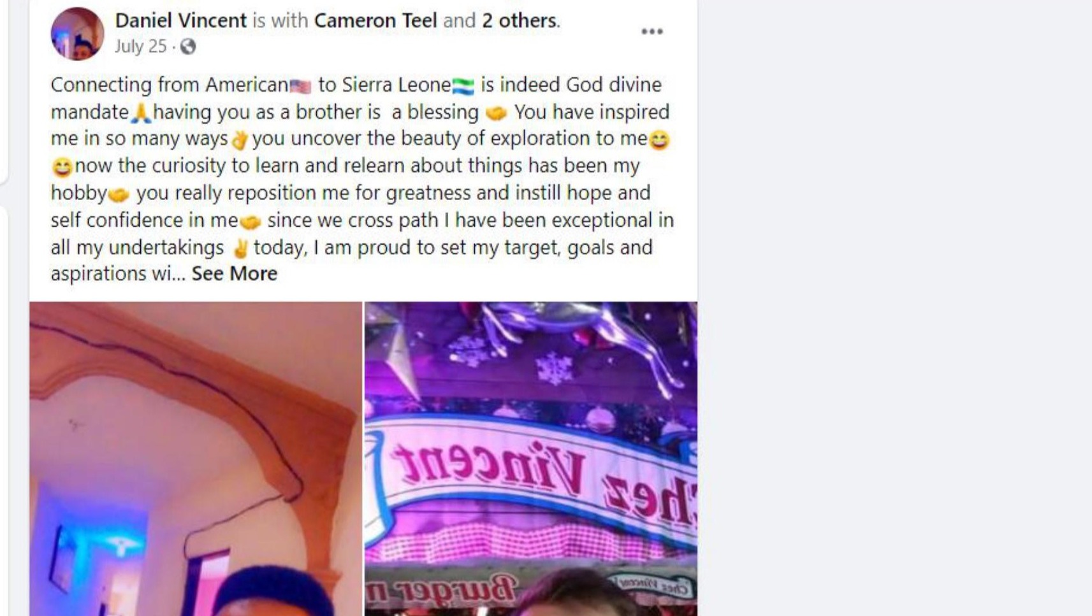
Task: Click the handshake emoji after 'blessing'
Action: coord(496,113)
